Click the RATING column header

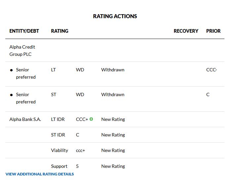60,31
